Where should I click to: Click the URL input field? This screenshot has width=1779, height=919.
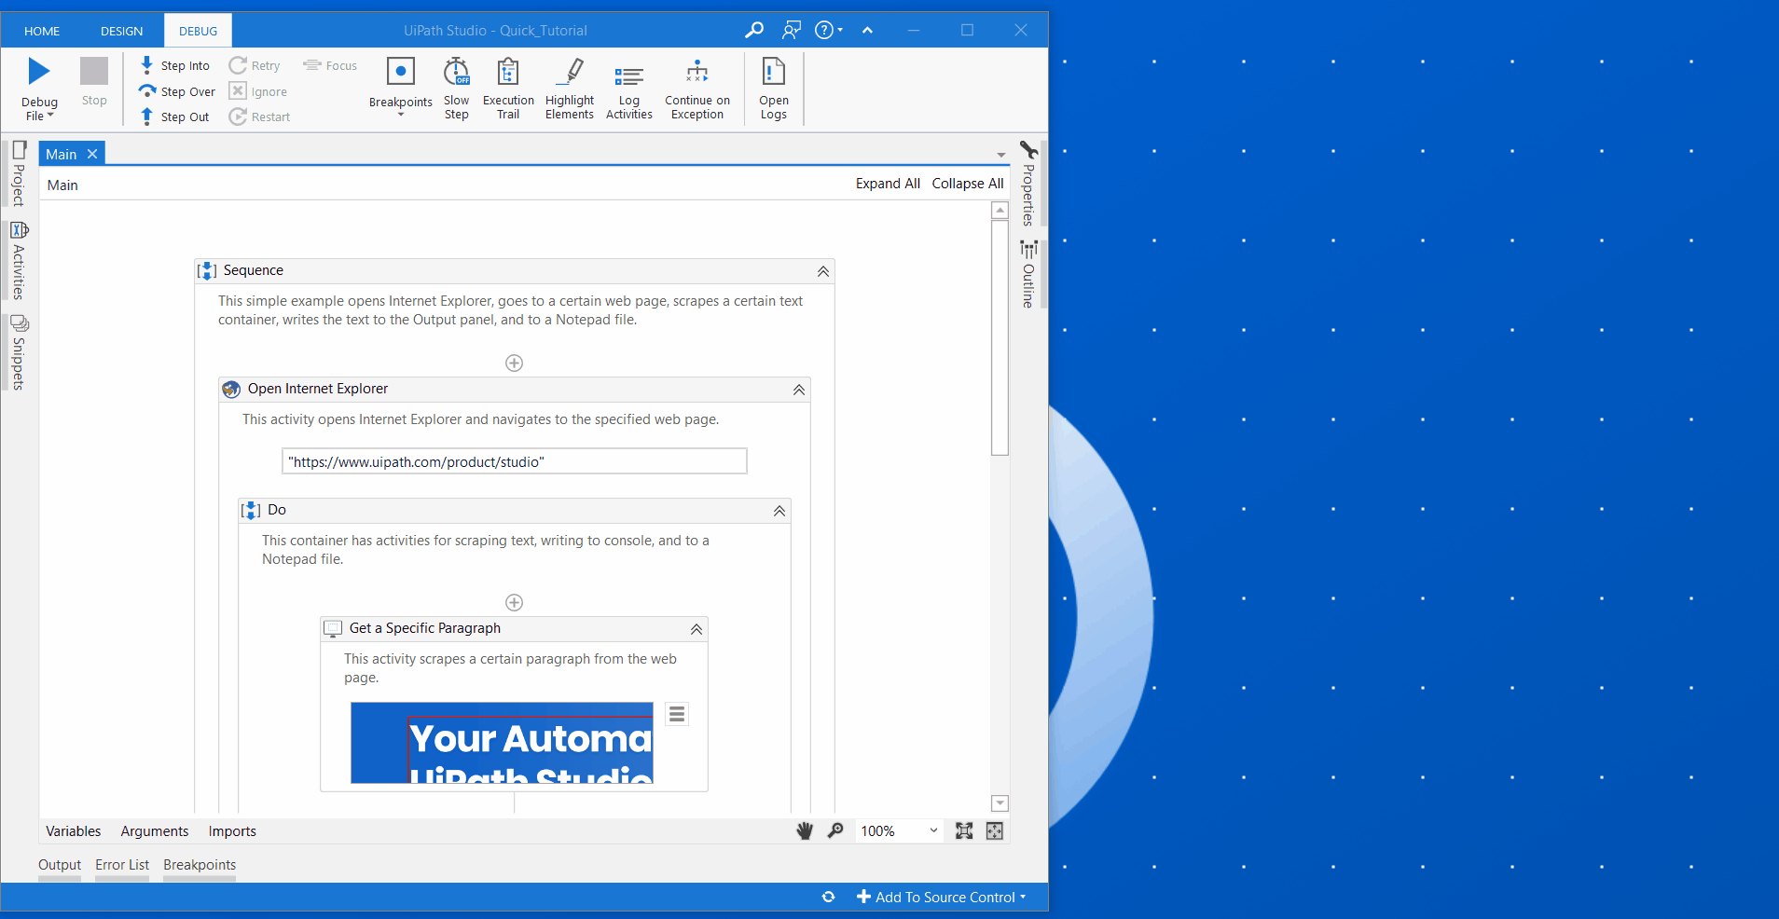pos(515,461)
